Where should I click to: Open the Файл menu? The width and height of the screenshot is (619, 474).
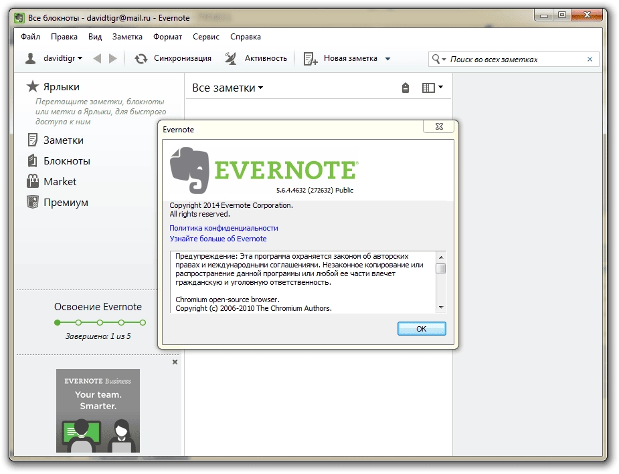pyautogui.click(x=30, y=37)
